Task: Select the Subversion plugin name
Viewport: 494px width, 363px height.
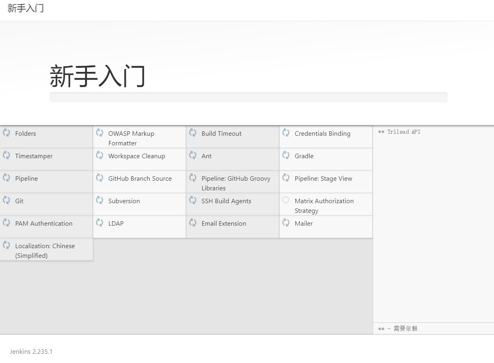Action: click(x=124, y=201)
